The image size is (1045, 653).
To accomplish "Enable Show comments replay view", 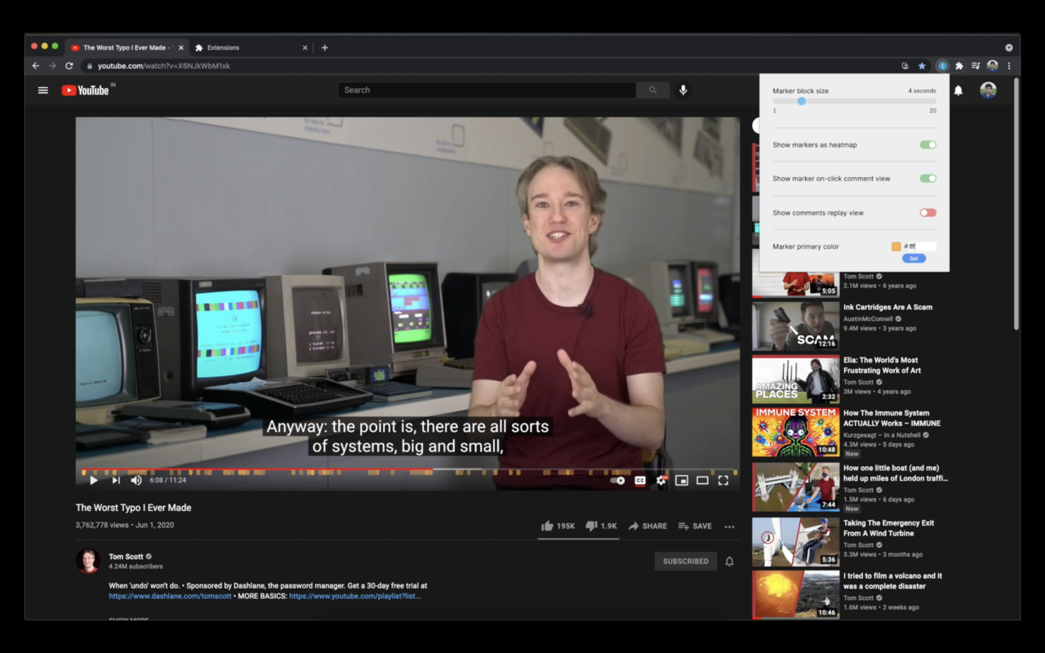I will click(927, 213).
